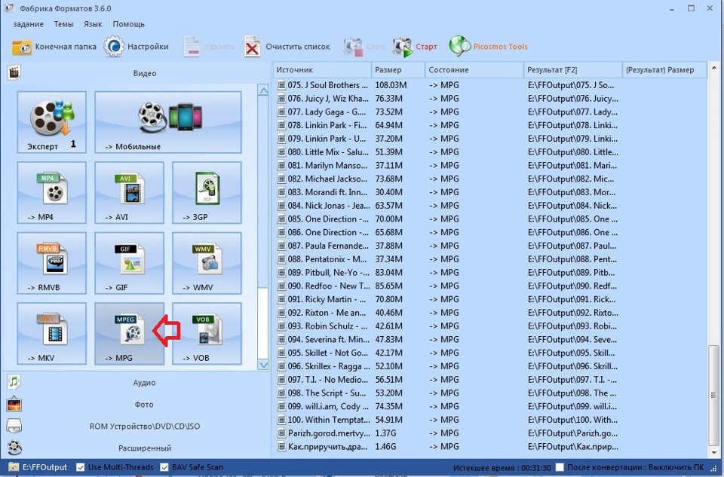The width and height of the screenshot is (724, 477).
Task: Enable shutdown PC after conversion checkbox
Action: tap(559, 467)
